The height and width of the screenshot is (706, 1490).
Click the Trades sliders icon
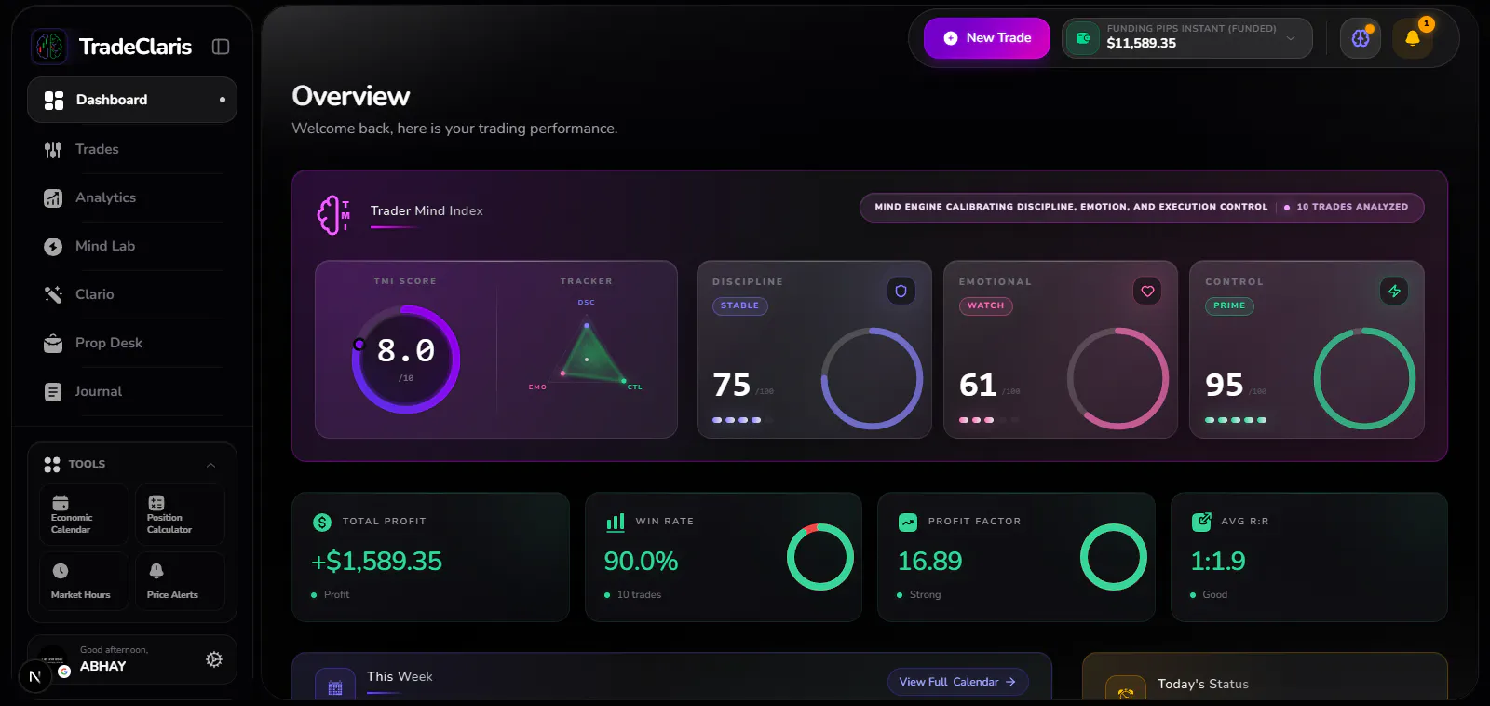(53, 149)
